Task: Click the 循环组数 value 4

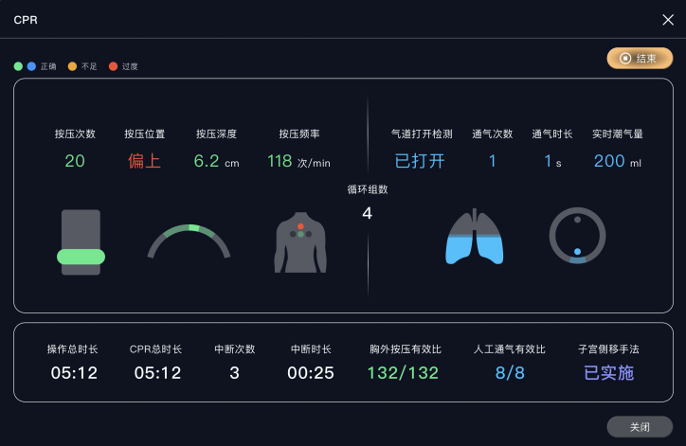Action: [367, 213]
